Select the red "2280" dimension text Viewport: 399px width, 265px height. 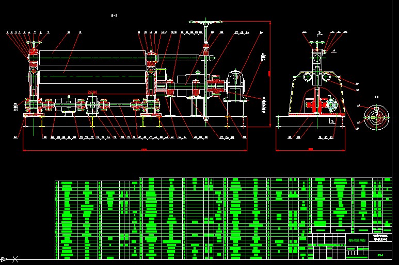point(92,92)
